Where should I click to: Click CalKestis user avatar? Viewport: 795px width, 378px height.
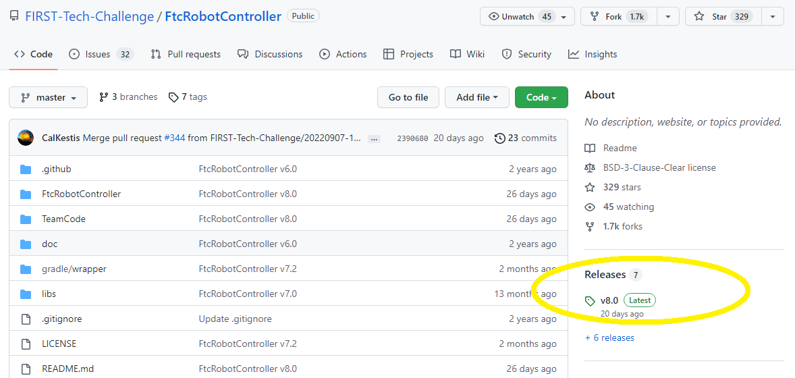click(x=26, y=138)
